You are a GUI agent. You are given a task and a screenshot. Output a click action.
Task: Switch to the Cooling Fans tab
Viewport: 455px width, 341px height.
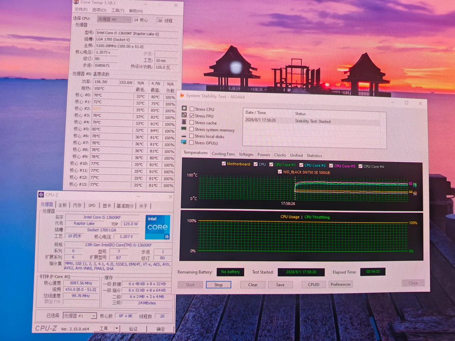223,154
